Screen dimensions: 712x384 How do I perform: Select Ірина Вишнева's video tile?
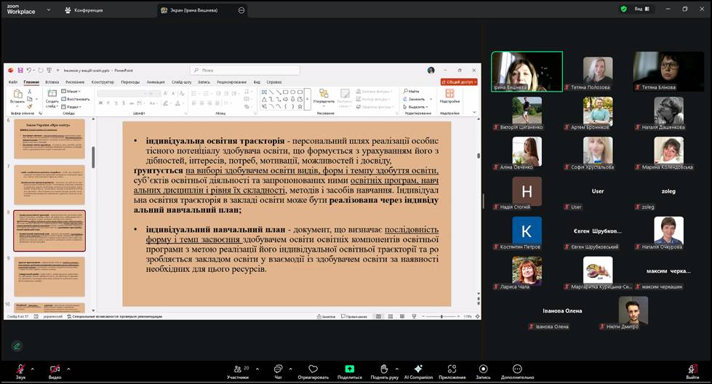(x=527, y=71)
